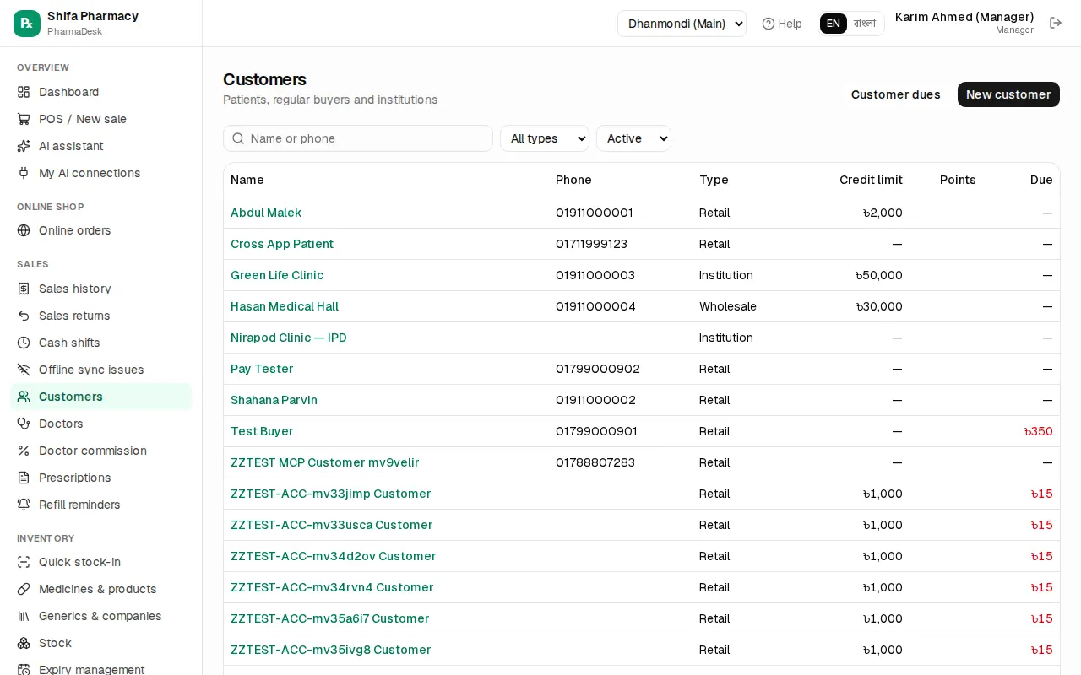Screen dimensions: 1081x675
Task: Click phone number 01711999123
Action: (591, 244)
